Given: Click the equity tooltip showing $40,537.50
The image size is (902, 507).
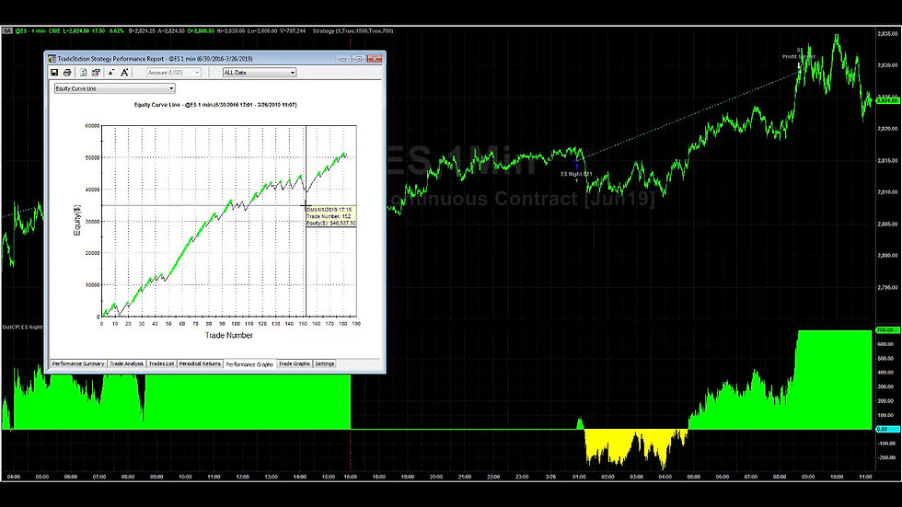Looking at the screenshot, I should 330,216.
